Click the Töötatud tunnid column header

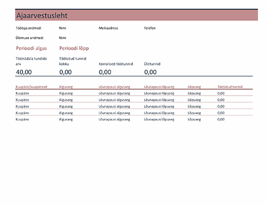tap(230, 87)
